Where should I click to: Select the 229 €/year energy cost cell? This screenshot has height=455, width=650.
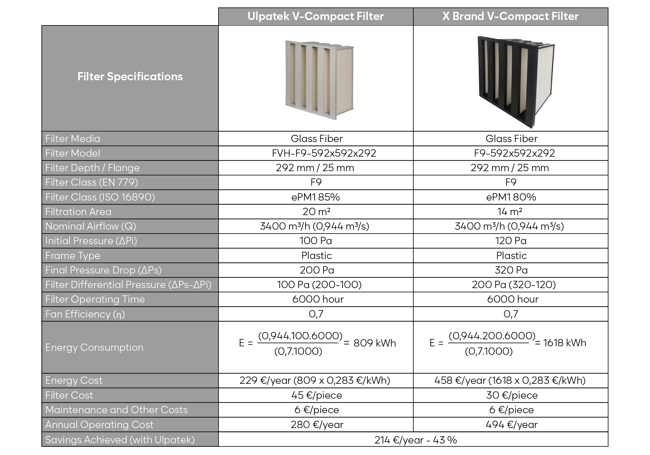tap(315, 380)
